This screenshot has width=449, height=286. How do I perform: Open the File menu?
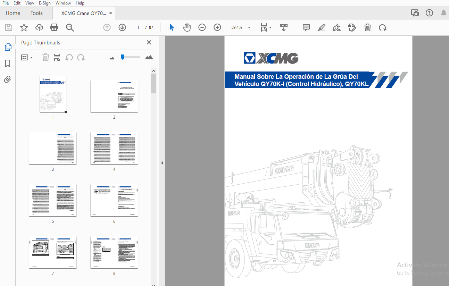[6, 3]
